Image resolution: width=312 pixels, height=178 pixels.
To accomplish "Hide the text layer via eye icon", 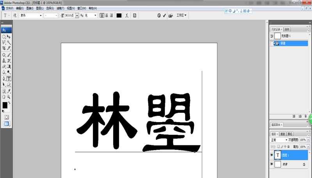I will point(272,155).
